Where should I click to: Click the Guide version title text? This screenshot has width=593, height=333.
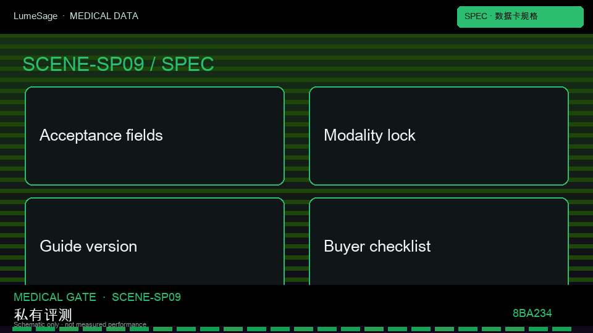click(x=88, y=246)
